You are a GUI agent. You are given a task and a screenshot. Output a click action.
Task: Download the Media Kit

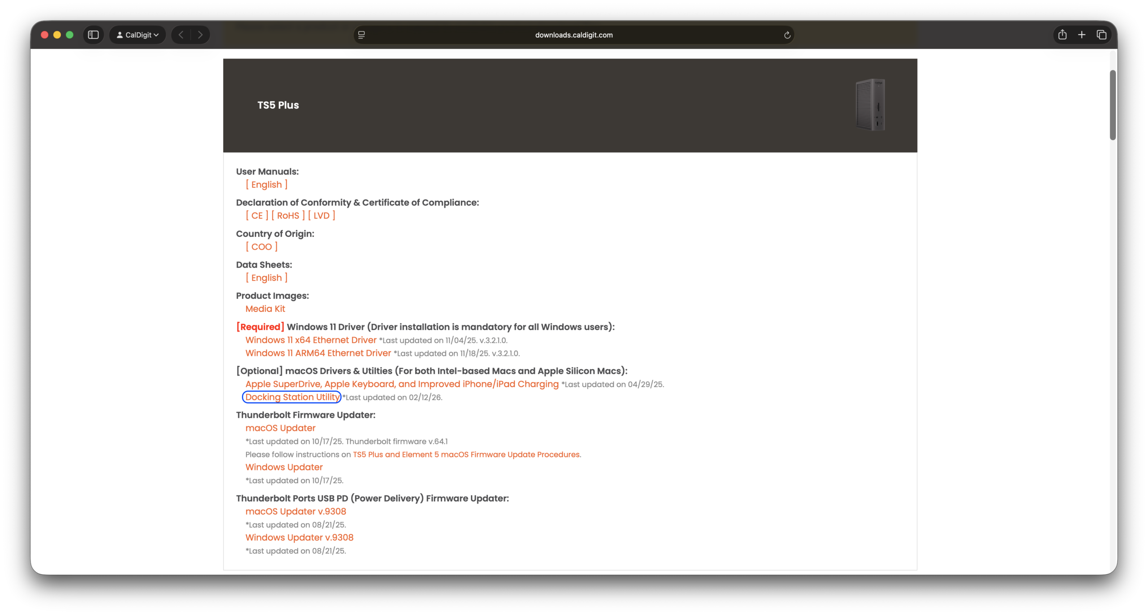265,309
